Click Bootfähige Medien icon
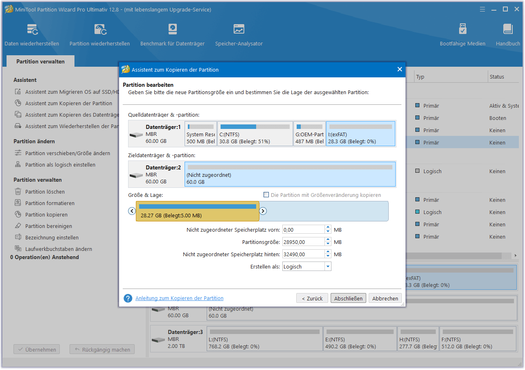Screen dimensions: 525x370 tap(462, 29)
